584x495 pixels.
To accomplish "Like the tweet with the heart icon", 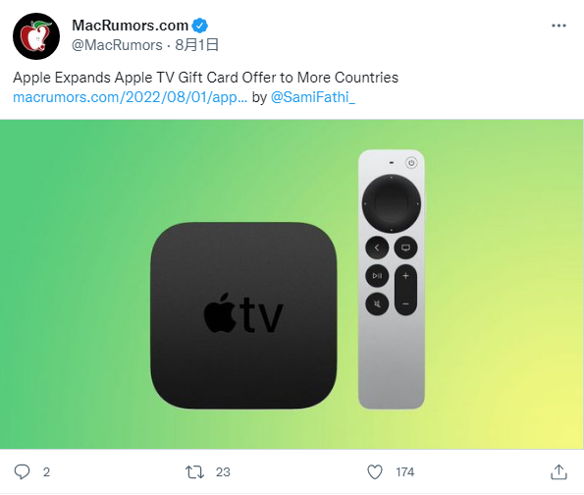I will 375,471.
